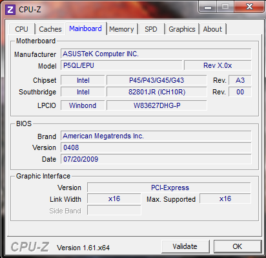Screen dimensions: 266x258
Task: Close the CPU-Z window
Action: click(249, 7)
